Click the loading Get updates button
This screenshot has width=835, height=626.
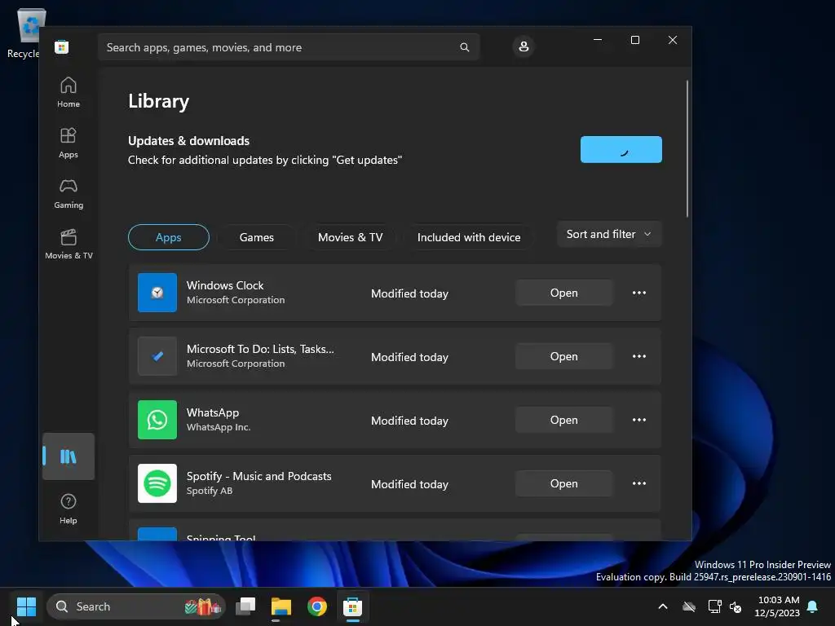click(x=621, y=150)
